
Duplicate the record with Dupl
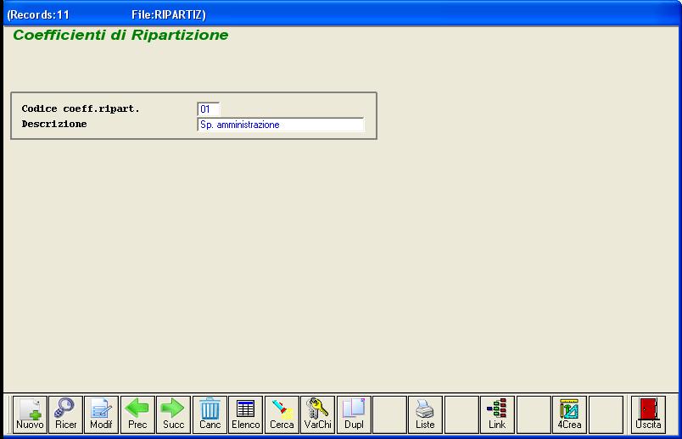[354, 414]
